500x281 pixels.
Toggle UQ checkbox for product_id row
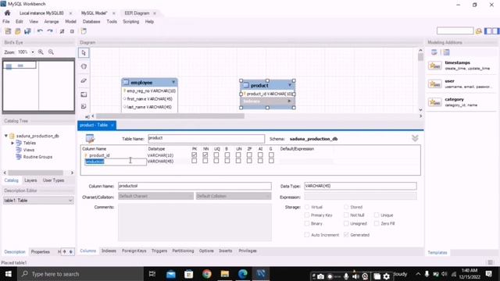click(216, 155)
